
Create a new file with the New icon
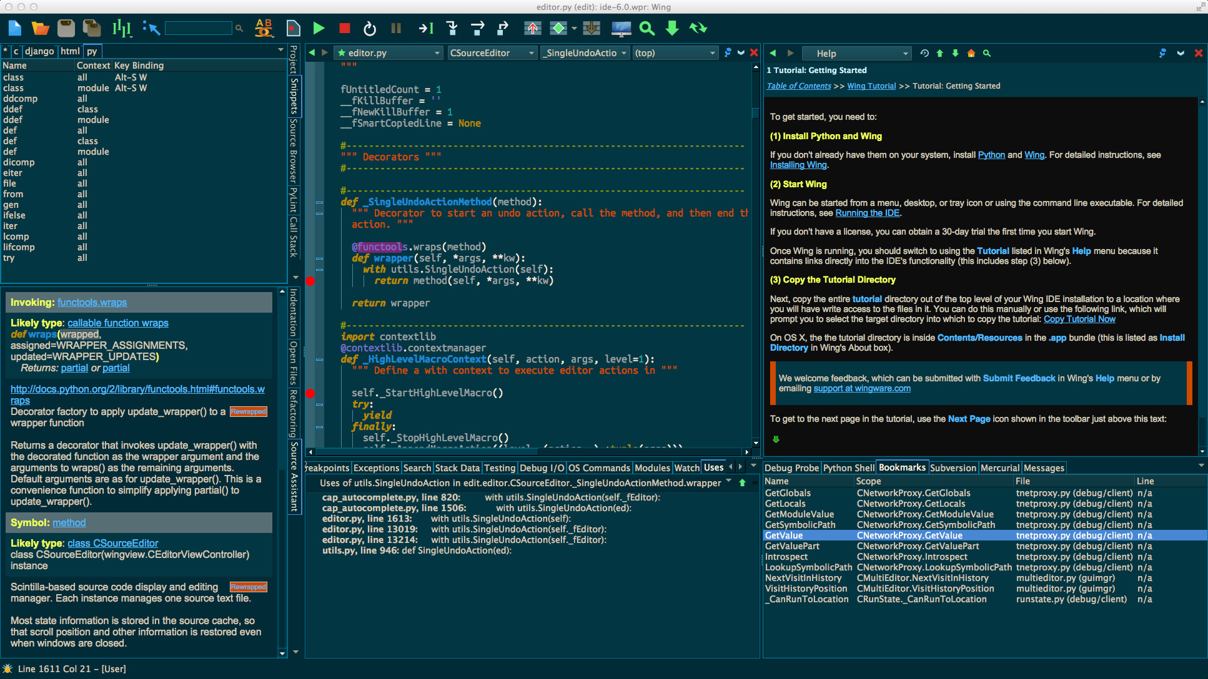click(14, 28)
